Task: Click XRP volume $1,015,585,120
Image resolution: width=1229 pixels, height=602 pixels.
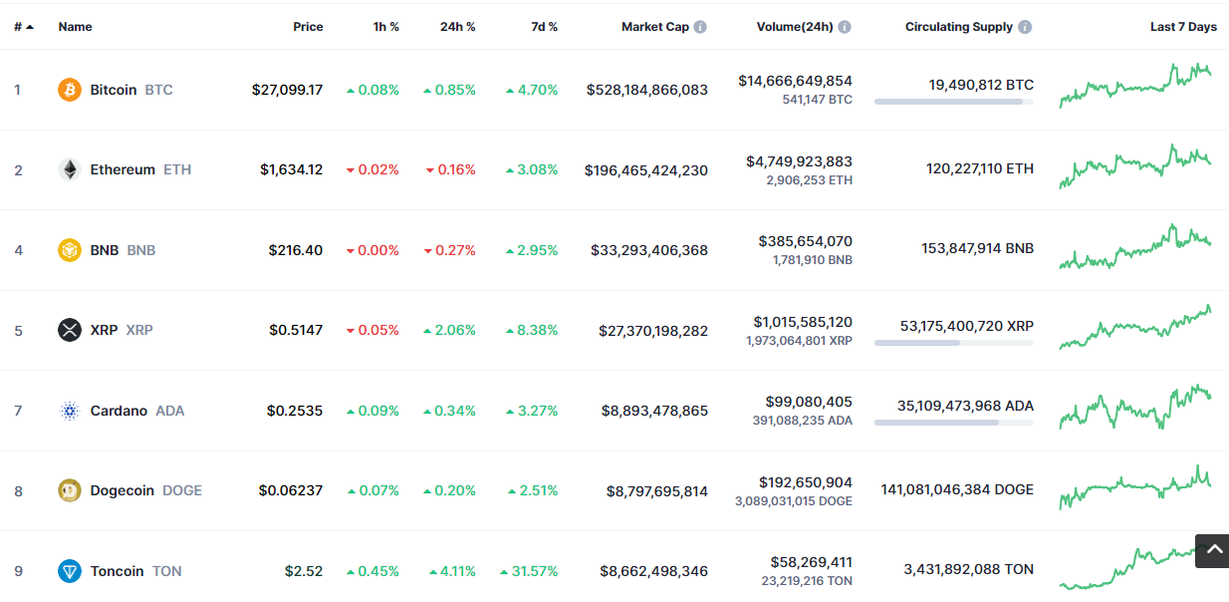Action: (x=804, y=322)
